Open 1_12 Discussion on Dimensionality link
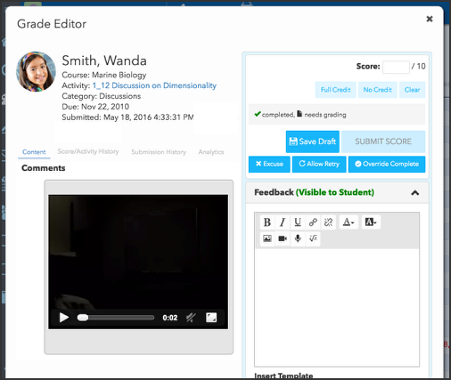Viewport: 451px width, 380px height. [154, 85]
